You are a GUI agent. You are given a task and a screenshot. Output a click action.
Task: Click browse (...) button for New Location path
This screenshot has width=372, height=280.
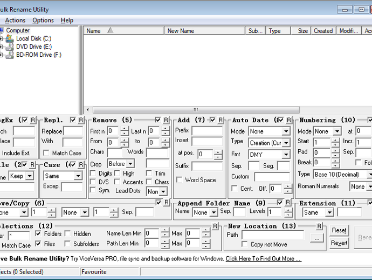pyautogui.click(x=316, y=238)
